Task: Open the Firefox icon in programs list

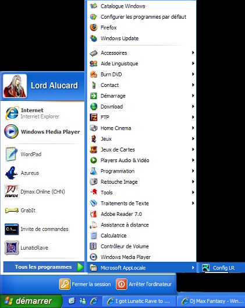Action: tap(94, 27)
